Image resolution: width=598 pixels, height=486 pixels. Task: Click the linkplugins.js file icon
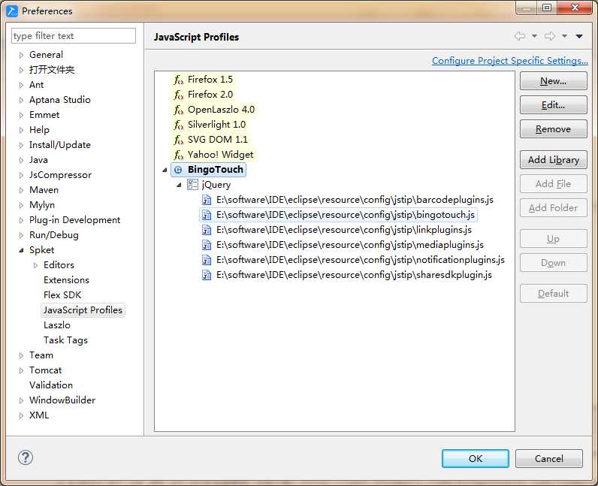click(x=207, y=230)
